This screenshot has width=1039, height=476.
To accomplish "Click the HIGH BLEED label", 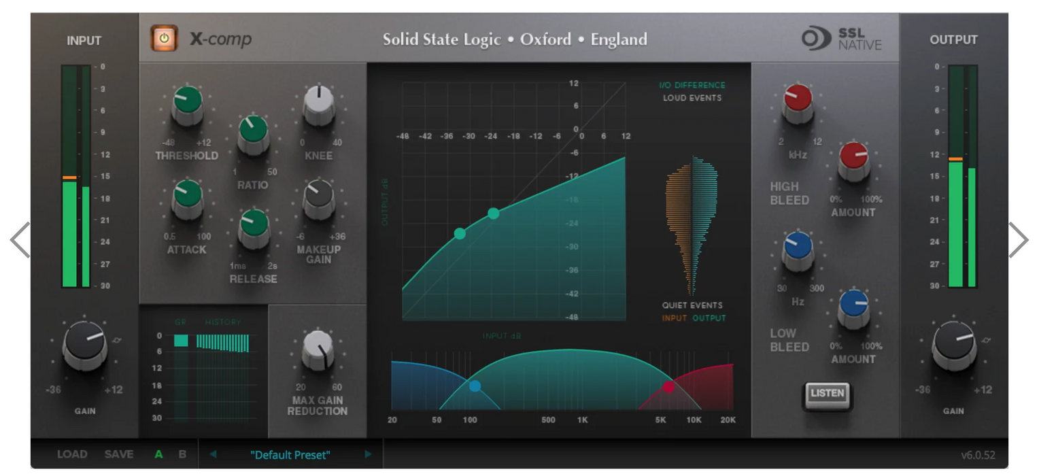I will tap(789, 193).
